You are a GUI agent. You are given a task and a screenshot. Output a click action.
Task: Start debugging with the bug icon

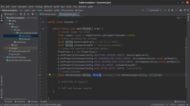coord(169,10)
